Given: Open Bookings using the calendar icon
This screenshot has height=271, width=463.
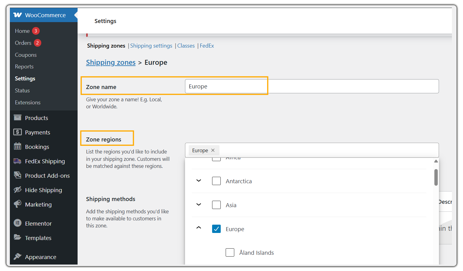Looking at the screenshot, I should 18,146.
